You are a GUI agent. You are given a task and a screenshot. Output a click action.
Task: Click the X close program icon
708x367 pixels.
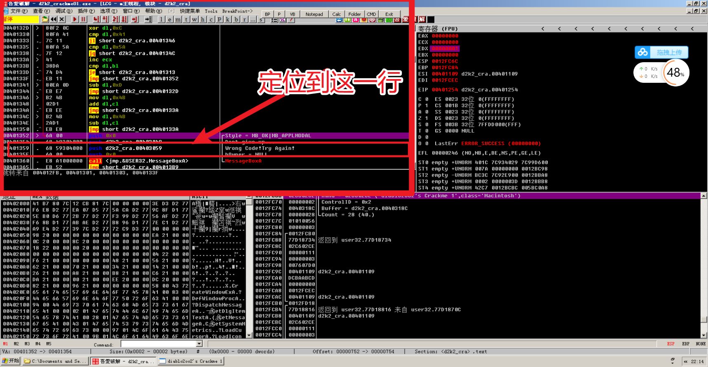[62, 19]
